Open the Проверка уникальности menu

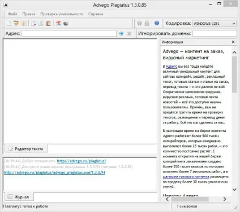[x=62, y=14]
